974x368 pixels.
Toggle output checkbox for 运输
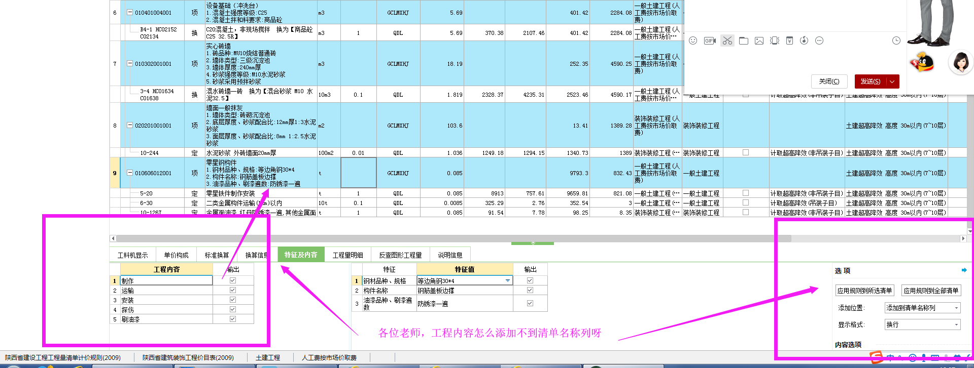coord(233,290)
